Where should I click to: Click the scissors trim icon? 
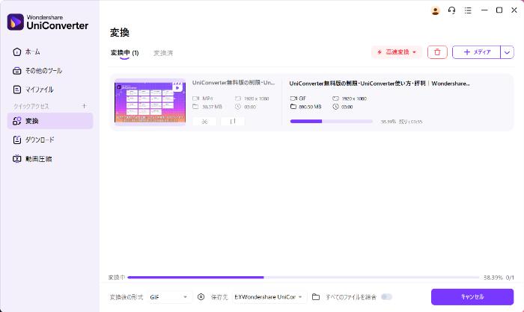coord(204,122)
